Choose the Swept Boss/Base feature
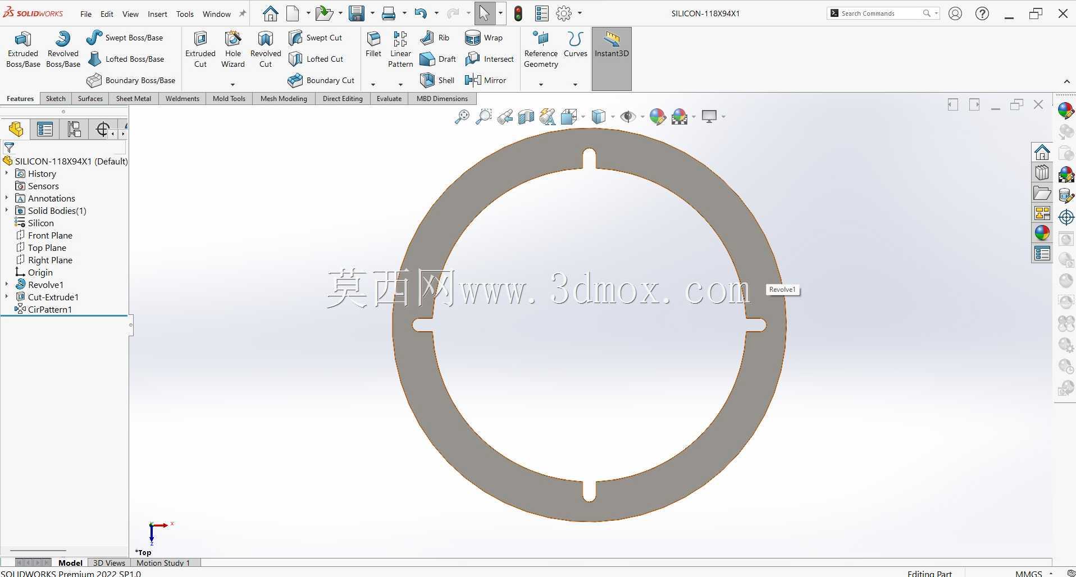The height and width of the screenshot is (577, 1076). coord(125,38)
